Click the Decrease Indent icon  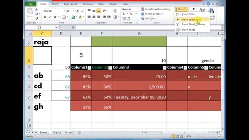coord(104,17)
